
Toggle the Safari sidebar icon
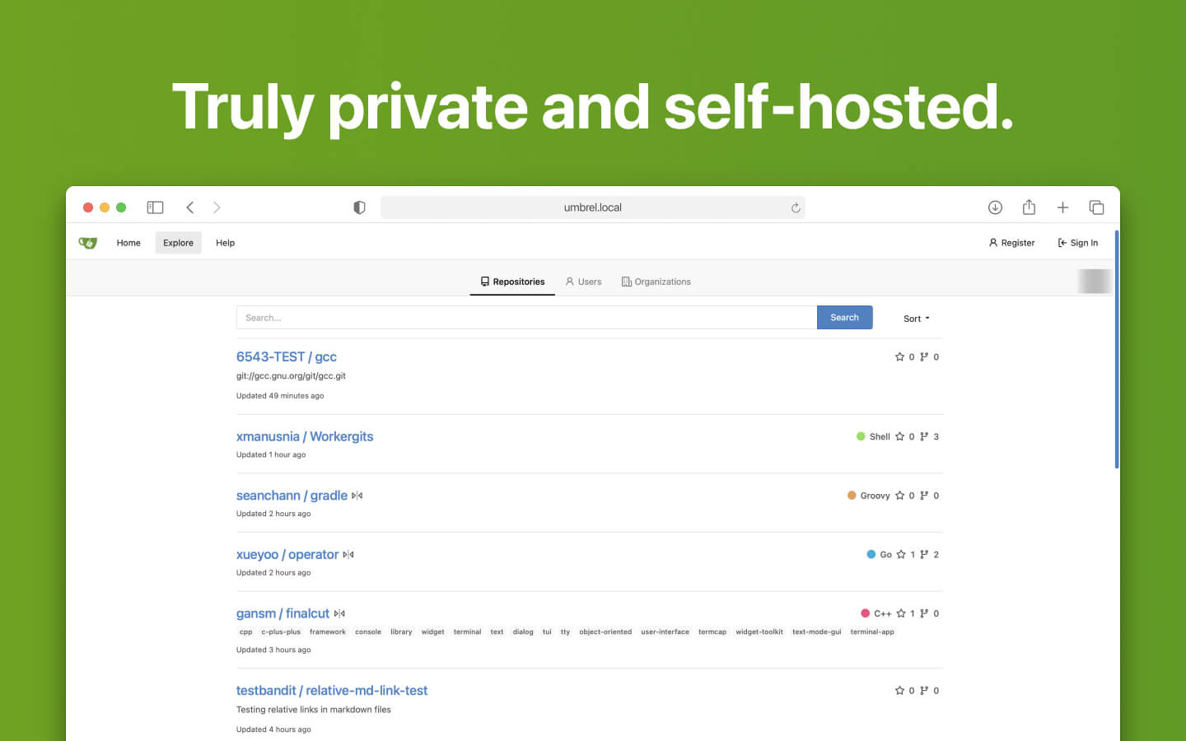click(x=155, y=207)
